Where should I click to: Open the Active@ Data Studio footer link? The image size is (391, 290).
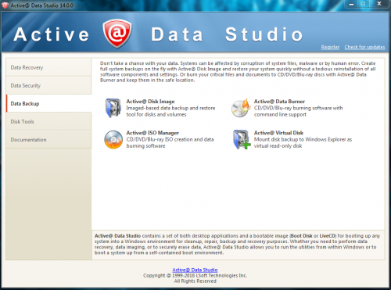coord(195,270)
